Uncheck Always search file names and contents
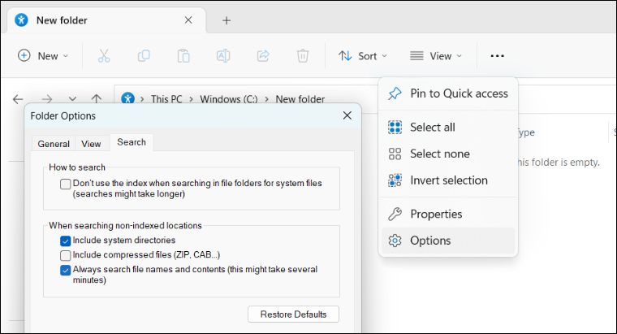The width and height of the screenshot is (617, 334). point(66,270)
